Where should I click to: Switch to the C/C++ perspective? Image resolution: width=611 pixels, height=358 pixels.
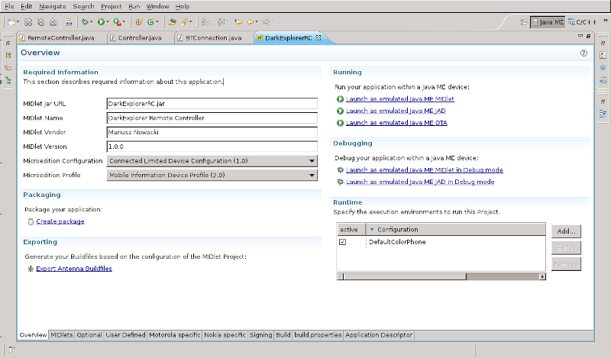click(x=582, y=22)
